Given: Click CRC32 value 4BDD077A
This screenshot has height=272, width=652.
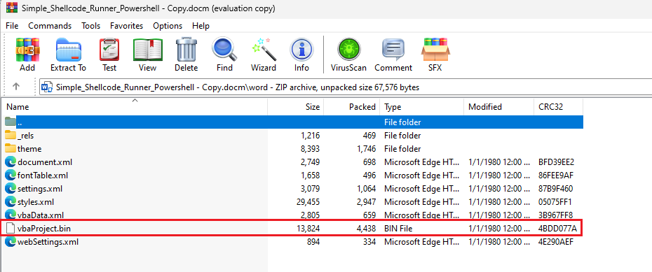Looking at the screenshot, I should click(557, 229).
